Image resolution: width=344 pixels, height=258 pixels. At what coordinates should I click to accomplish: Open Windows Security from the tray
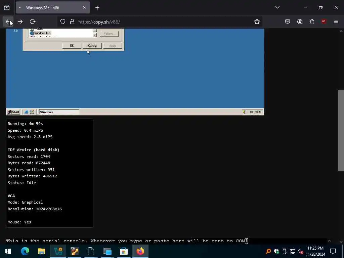pyautogui.click(x=276, y=251)
